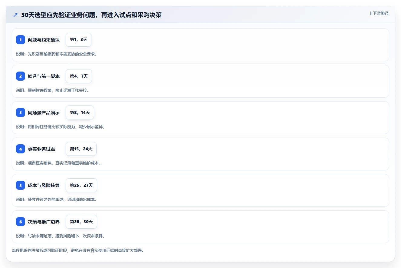401x268 pixels.
Task: Click the step title 问题与约束确认
Action: (x=44, y=40)
